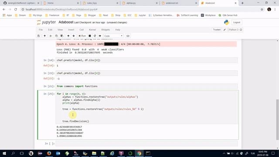Open Firefox from the taskbar

point(49,153)
